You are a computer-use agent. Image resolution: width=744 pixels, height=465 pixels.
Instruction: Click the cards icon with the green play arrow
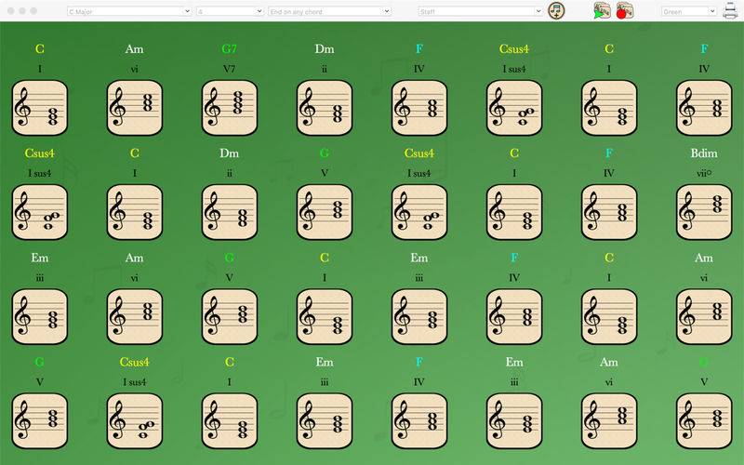click(x=602, y=10)
